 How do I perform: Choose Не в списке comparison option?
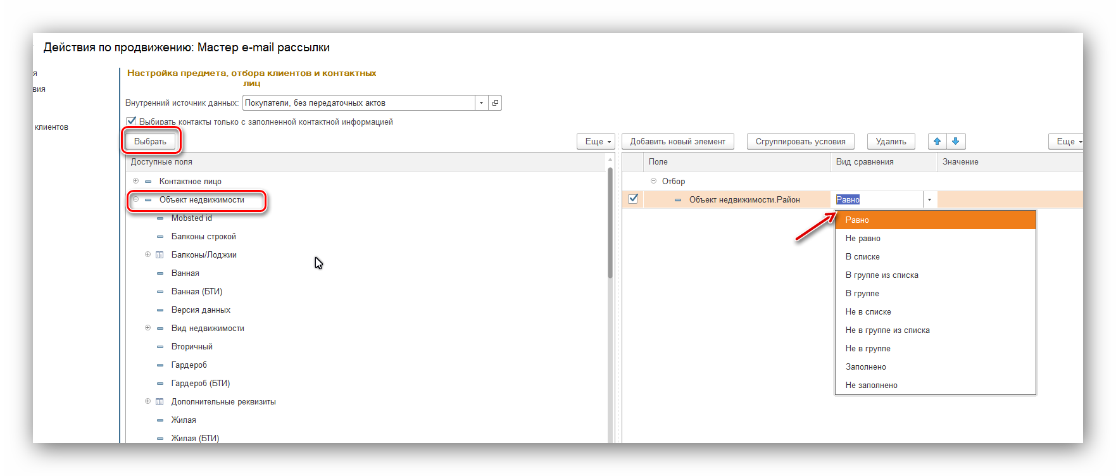[936, 312]
